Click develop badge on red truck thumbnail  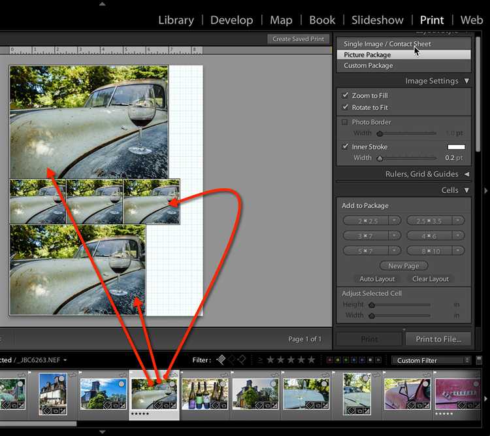(x=426, y=406)
